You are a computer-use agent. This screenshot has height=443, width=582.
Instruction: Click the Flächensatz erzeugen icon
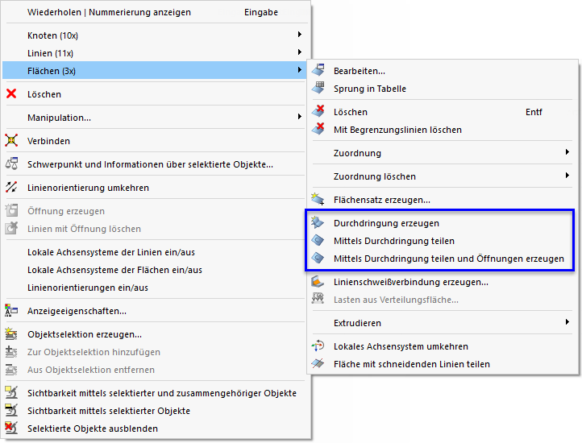(318, 199)
